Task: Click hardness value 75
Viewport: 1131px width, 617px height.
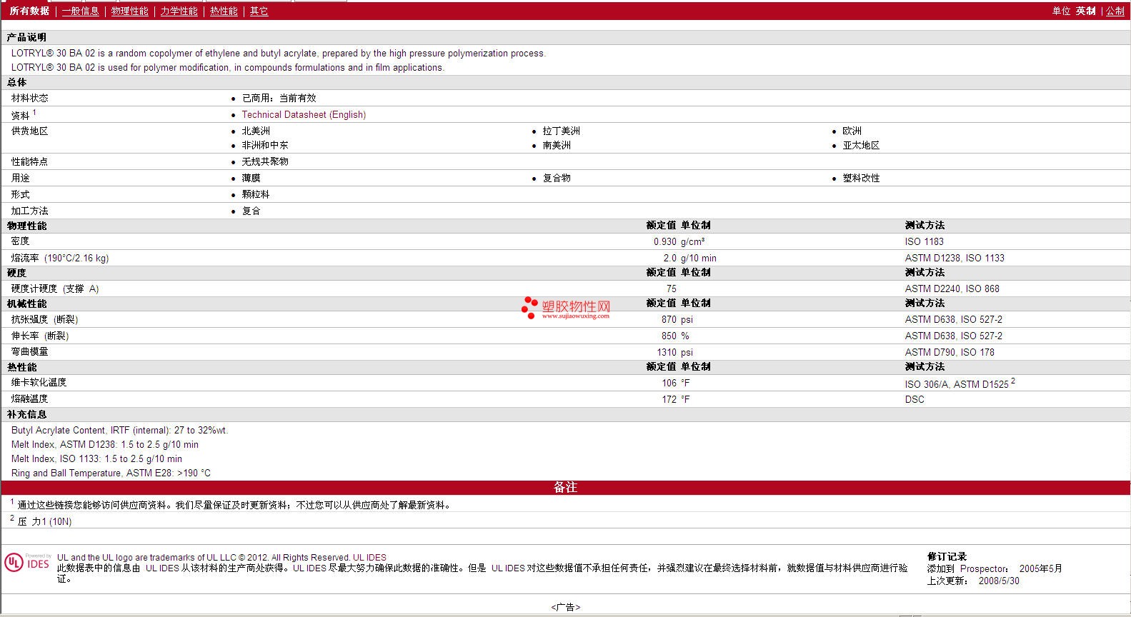Action: [672, 289]
